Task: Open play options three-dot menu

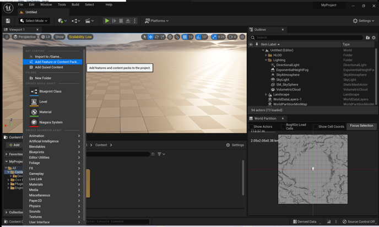Action: (x=134, y=21)
